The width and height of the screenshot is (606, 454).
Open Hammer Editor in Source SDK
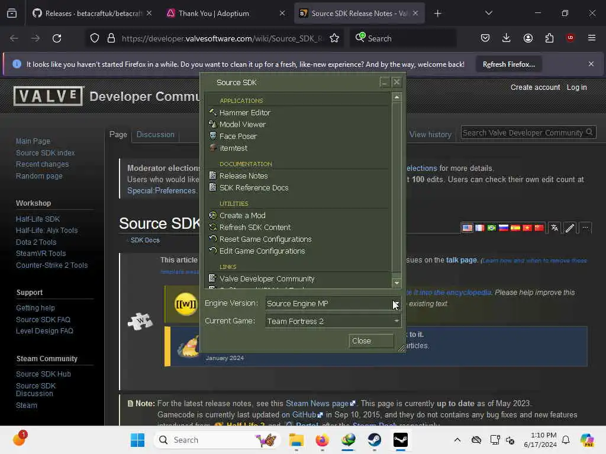pyautogui.click(x=244, y=113)
